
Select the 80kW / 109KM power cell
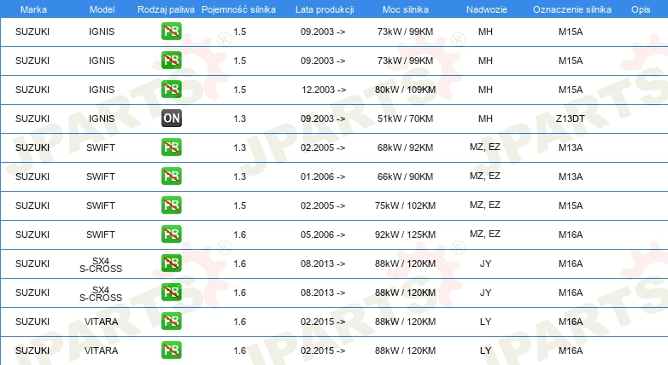pyautogui.click(x=405, y=90)
